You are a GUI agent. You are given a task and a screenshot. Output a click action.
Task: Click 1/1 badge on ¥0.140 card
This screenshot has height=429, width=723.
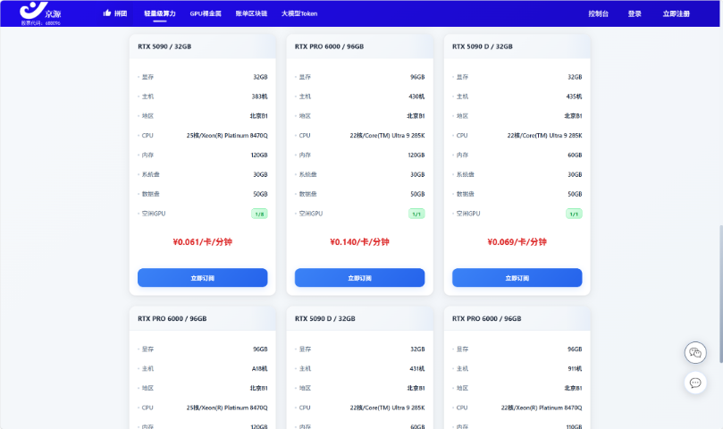pyautogui.click(x=416, y=214)
